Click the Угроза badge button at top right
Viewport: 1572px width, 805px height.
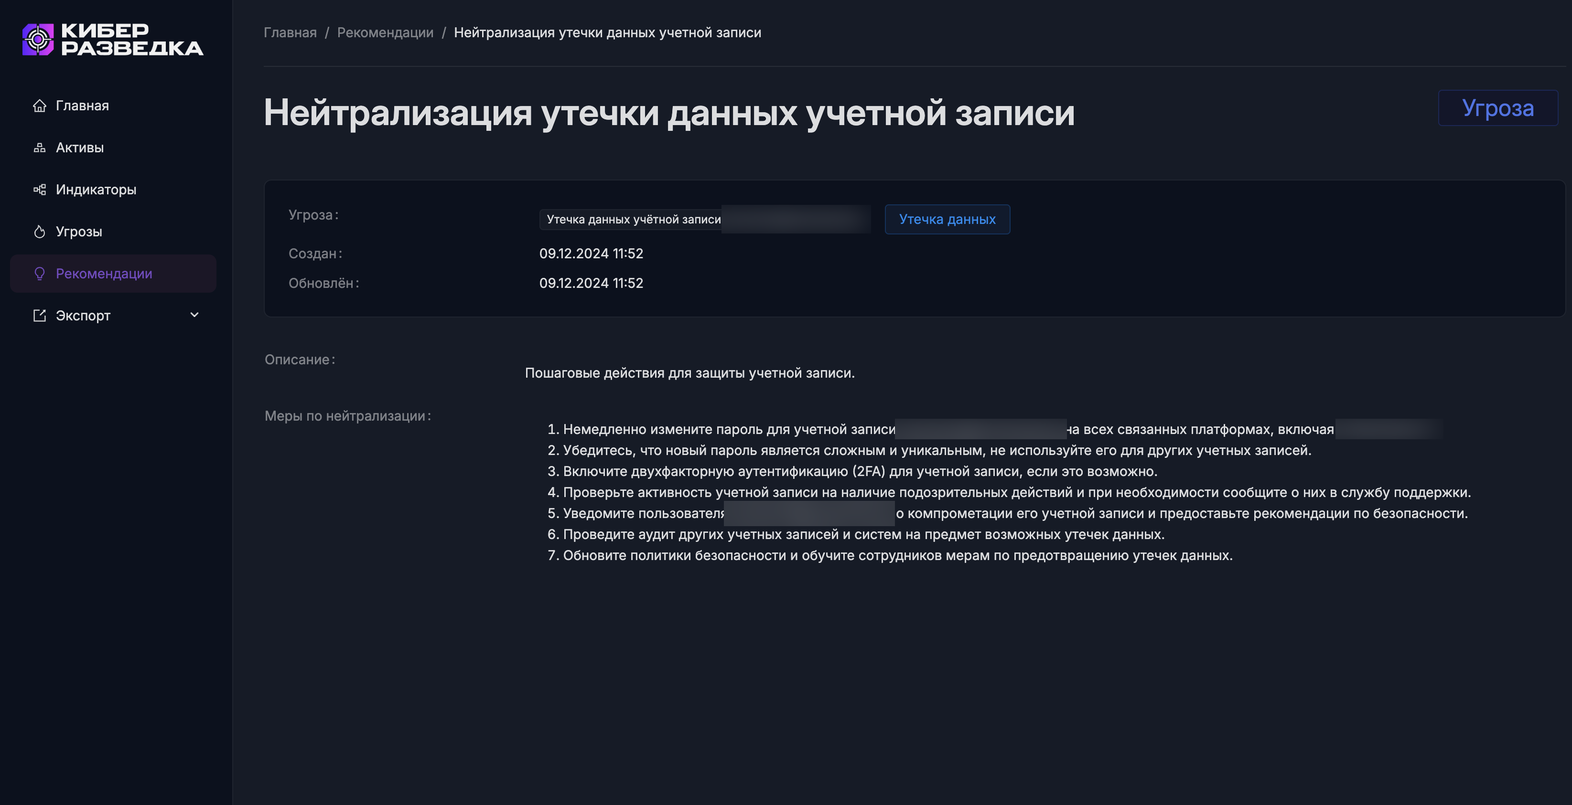tap(1497, 108)
